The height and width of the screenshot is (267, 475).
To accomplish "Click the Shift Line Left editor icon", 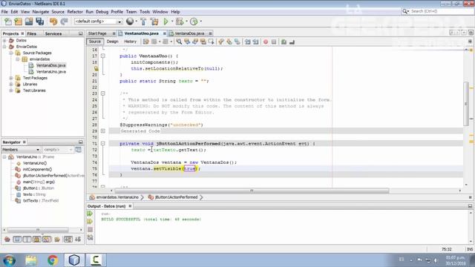I will click(x=248, y=42).
